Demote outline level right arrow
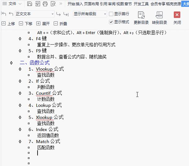The width and height of the screenshot is (189, 166). pos(58,14)
